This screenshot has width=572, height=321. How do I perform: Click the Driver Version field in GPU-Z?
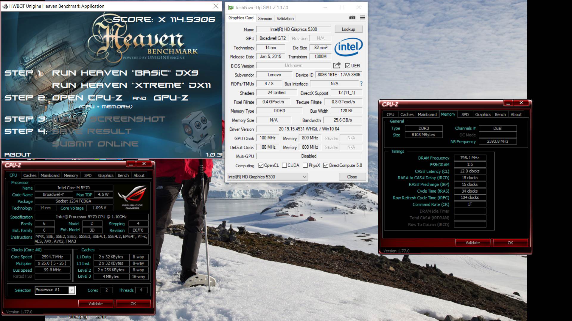309,129
